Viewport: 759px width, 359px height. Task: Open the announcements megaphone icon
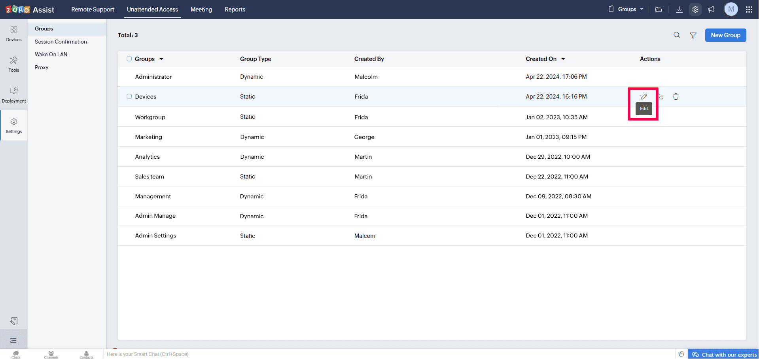[x=711, y=9]
